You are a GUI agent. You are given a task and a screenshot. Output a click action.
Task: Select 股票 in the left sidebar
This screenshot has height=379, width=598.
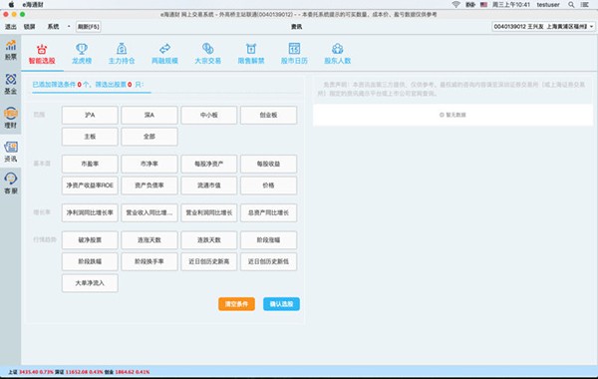(11, 50)
